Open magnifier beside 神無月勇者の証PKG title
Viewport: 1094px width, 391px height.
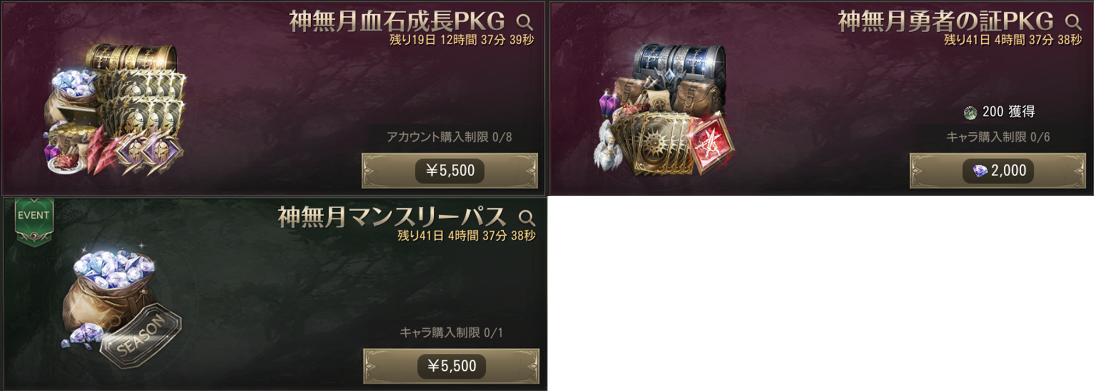point(1073,22)
